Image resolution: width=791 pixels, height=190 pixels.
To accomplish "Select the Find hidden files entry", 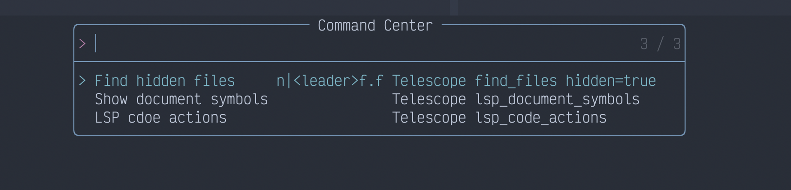I will [x=379, y=80].
